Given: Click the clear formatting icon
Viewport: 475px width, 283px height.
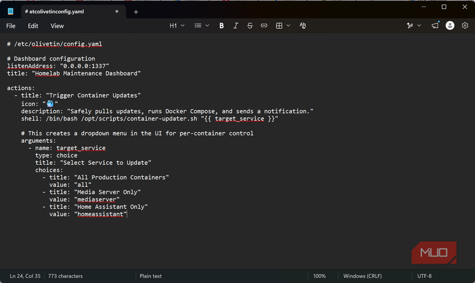Looking at the screenshot, I should pos(303,26).
